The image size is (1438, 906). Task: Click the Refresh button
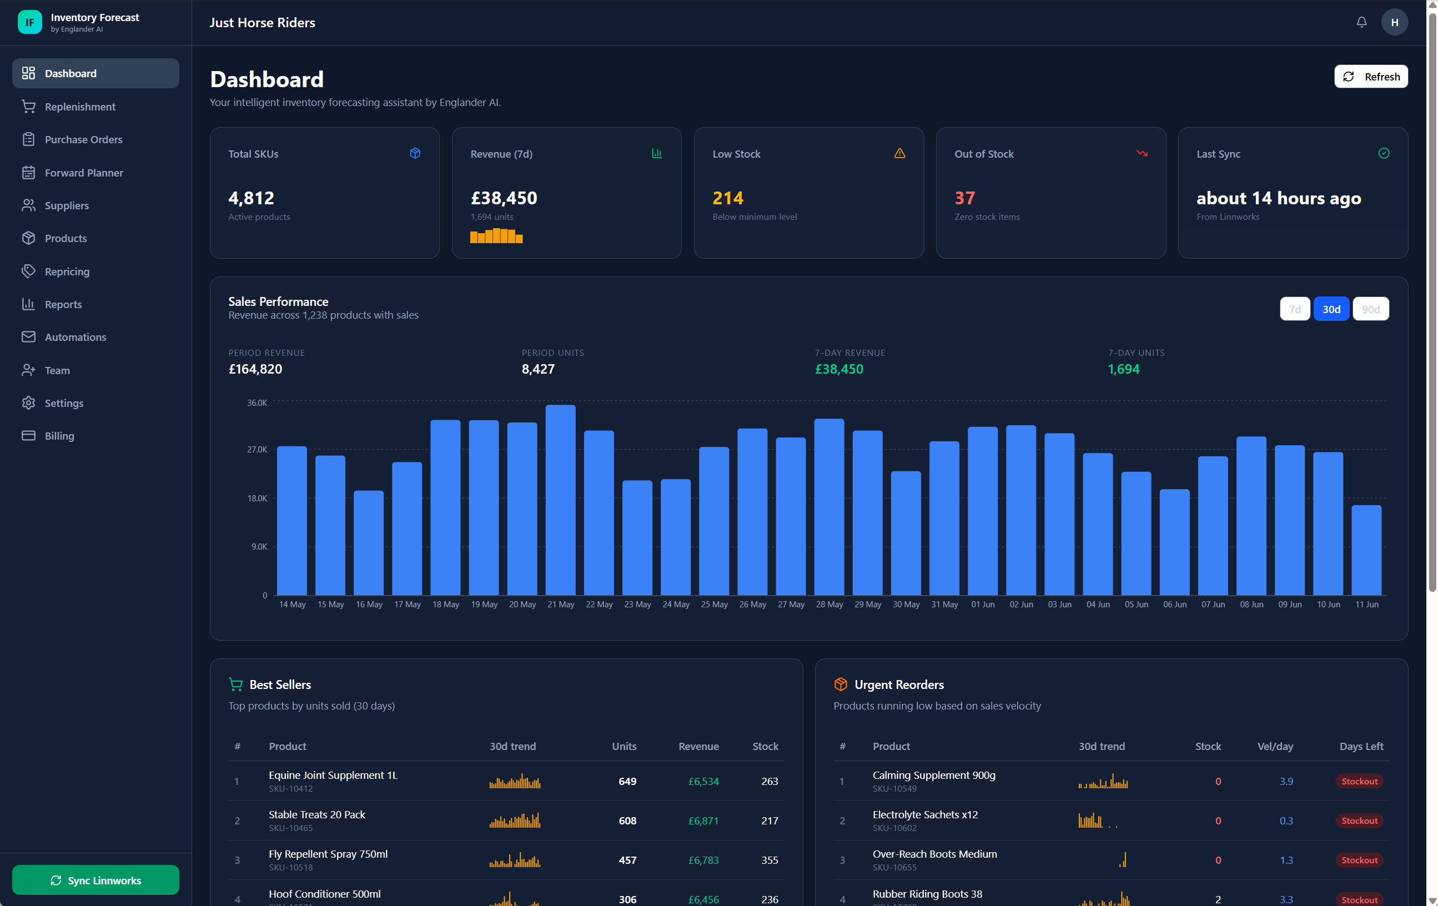tap(1370, 77)
